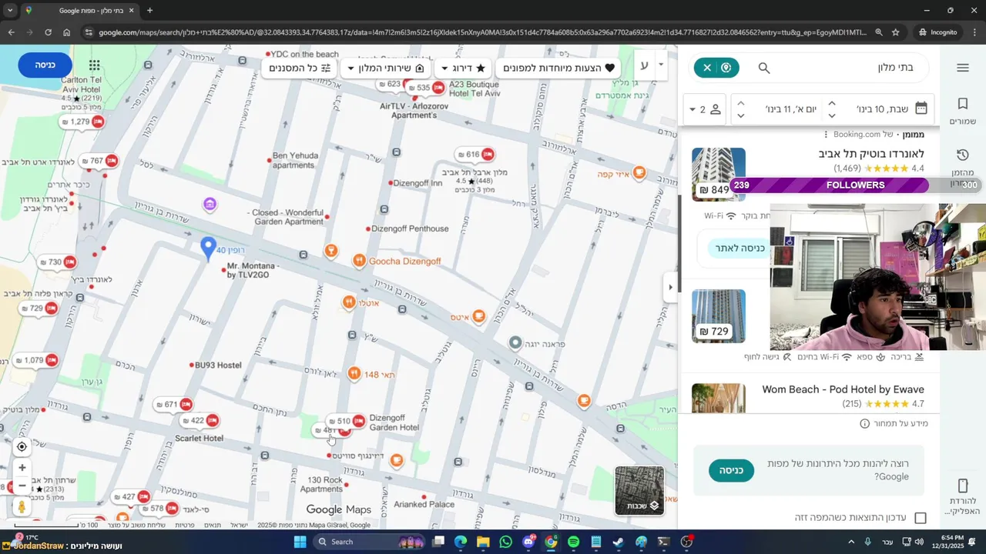Click the Goocha Dizengoff restaurant marker

tap(359, 261)
